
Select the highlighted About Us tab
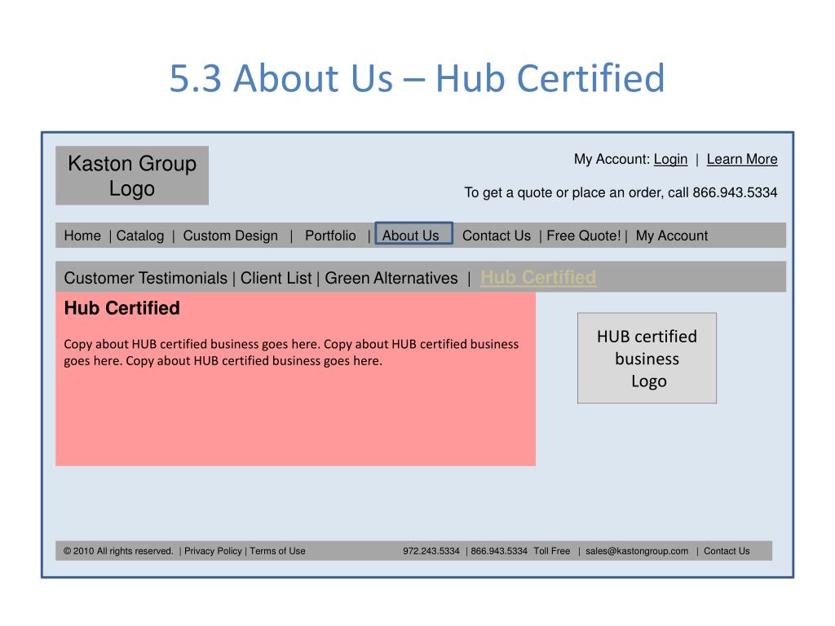(x=413, y=233)
